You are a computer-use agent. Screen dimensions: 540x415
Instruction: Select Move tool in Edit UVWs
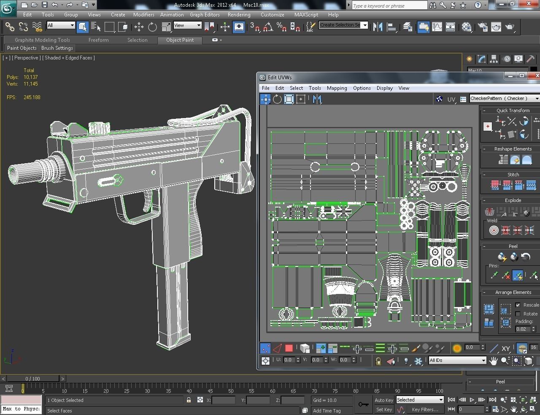[265, 99]
